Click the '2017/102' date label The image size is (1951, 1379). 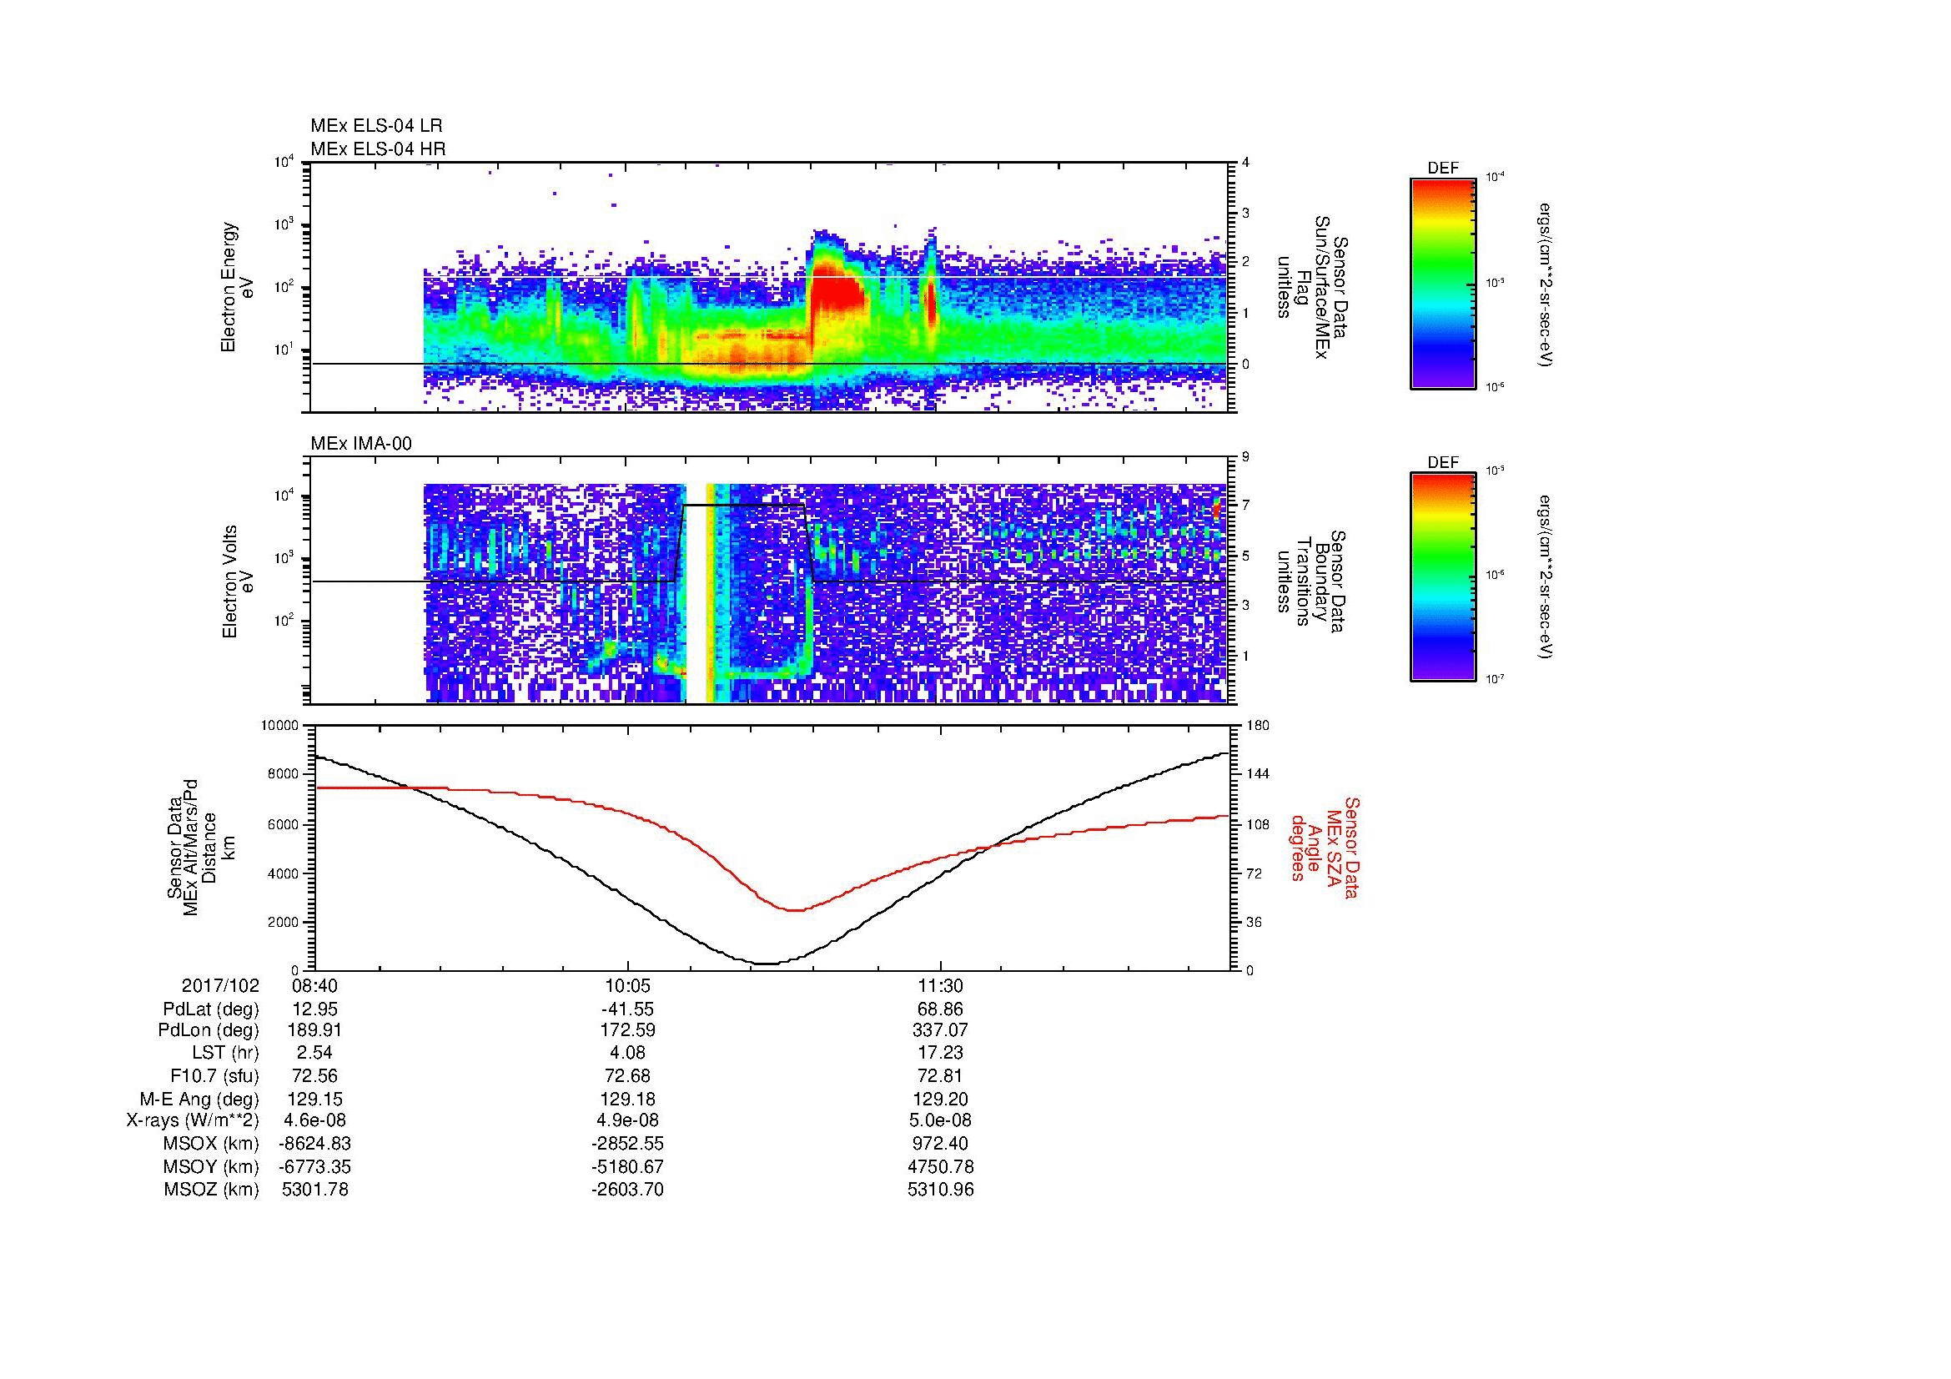pyautogui.click(x=221, y=986)
